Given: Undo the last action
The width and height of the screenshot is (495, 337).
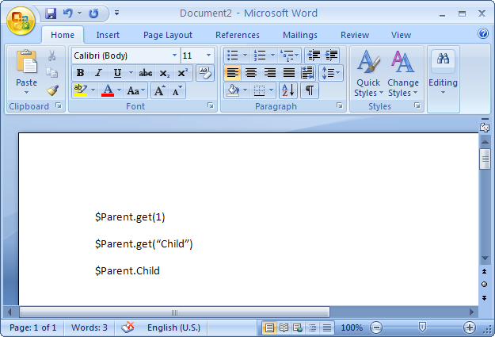Looking at the screenshot, I should tap(67, 13).
